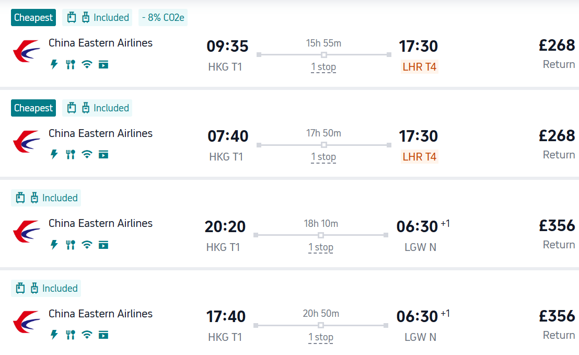Click the entertainment icon on the 17:40 flight
The width and height of the screenshot is (579, 355).
103,335
